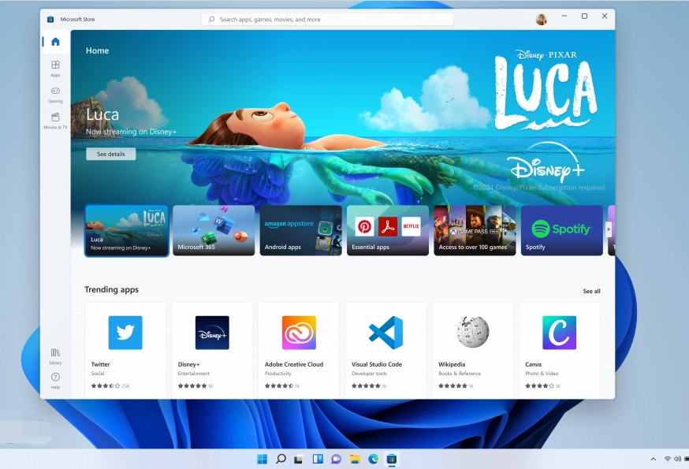Click the search magnifier icon in search box
The width and height of the screenshot is (689, 469).
pyautogui.click(x=212, y=20)
